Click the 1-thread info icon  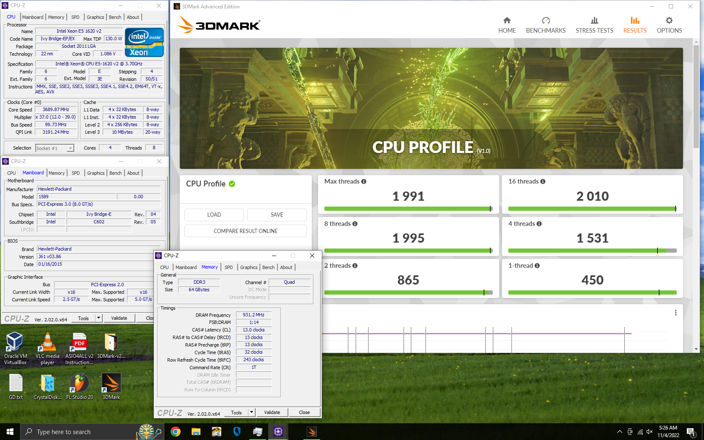pos(537,266)
